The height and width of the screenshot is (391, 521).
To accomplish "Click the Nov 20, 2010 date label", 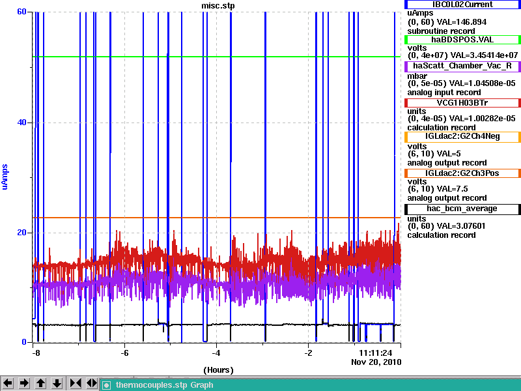I will (376, 362).
